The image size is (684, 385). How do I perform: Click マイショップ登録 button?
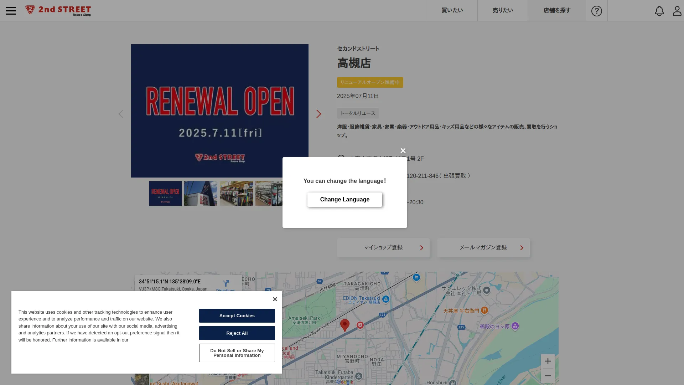point(383,248)
